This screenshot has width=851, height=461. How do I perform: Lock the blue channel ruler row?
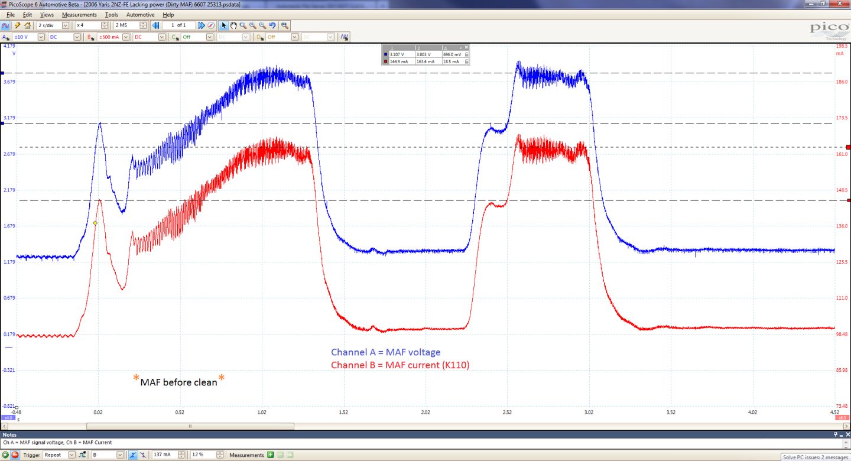tap(466, 54)
